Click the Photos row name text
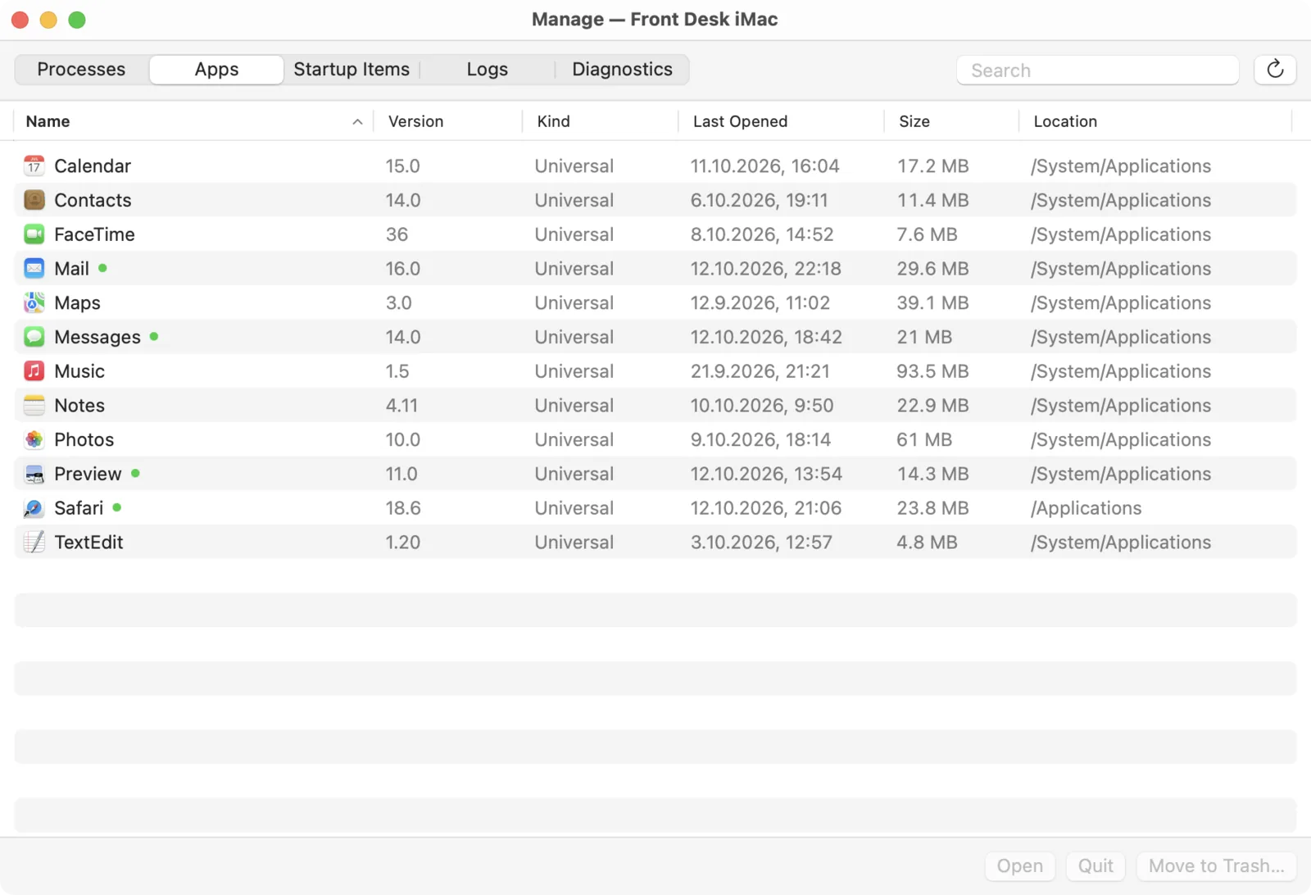This screenshot has height=895, width=1311. click(x=84, y=440)
